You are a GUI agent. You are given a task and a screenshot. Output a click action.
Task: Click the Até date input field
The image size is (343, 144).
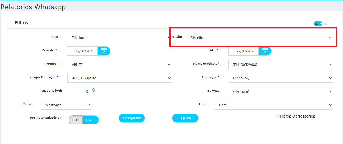[x=244, y=51]
